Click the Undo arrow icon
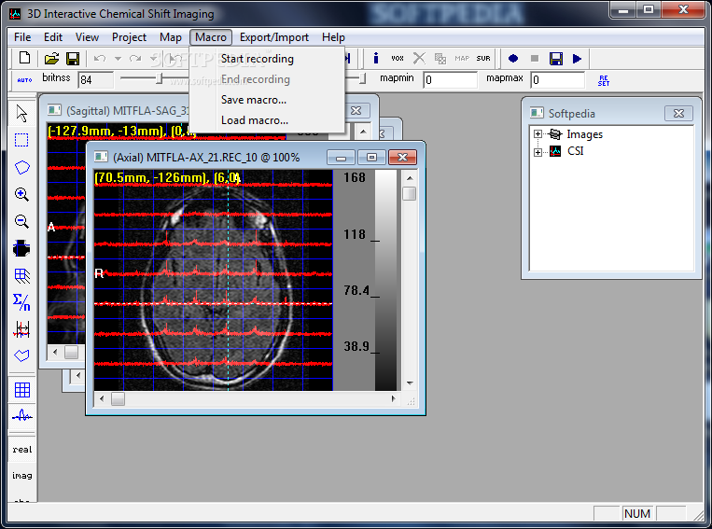Image resolution: width=712 pixels, height=529 pixels. [x=100, y=58]
